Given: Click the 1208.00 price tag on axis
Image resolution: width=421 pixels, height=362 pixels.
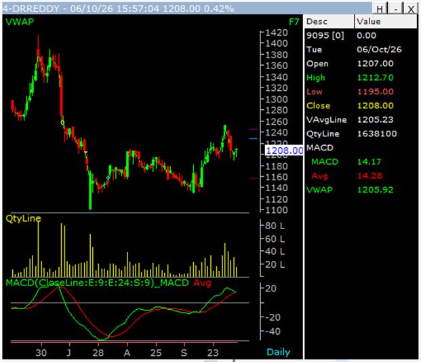Looking at the screenshot, I should pos(284,150).
